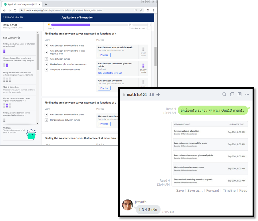Click the albums icon in chat header
The height and width of the screenshot is (221, 258).
coord(232,94)
